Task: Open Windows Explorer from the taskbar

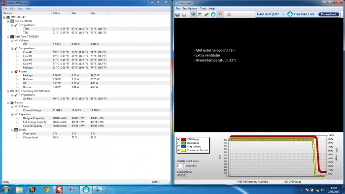Action: pos(19,190)
